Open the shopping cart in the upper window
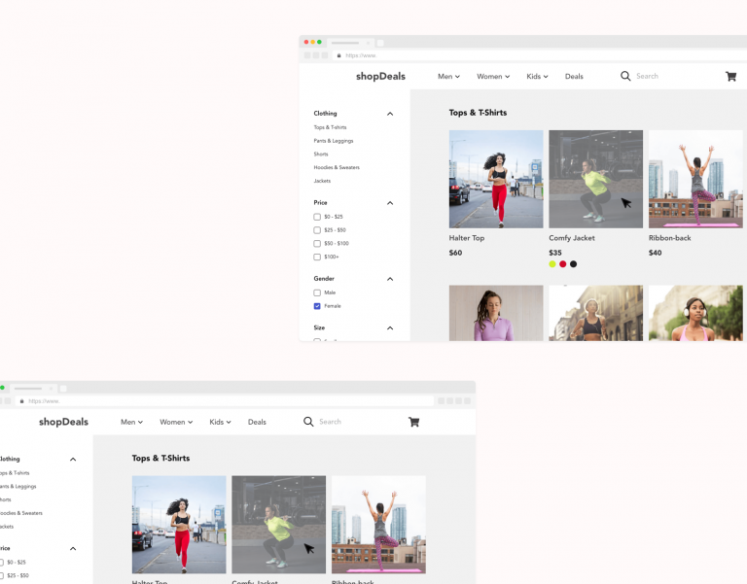This screenshot has height=584, width=747. click(730, 76)
